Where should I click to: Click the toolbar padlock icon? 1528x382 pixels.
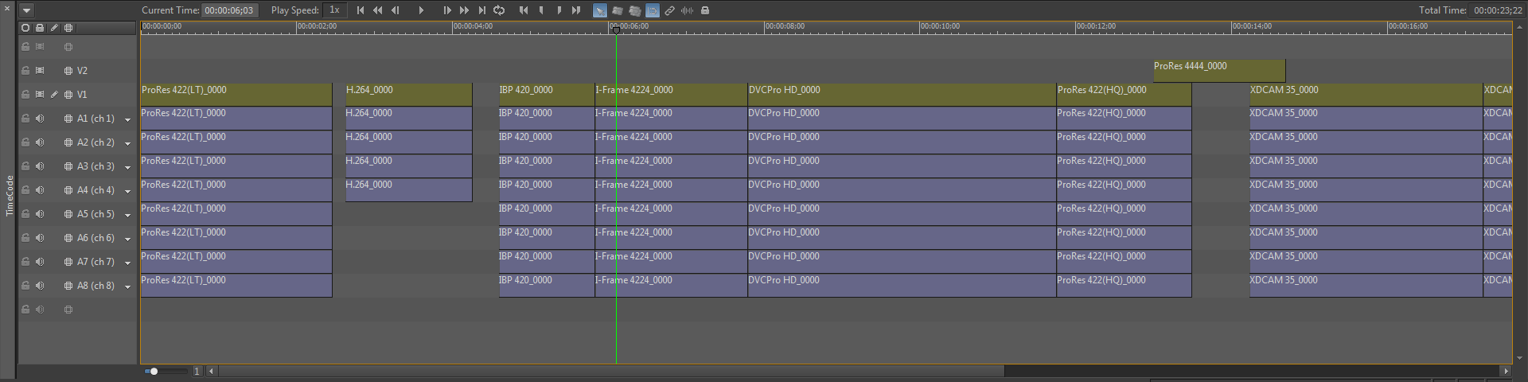coord(705,10)
